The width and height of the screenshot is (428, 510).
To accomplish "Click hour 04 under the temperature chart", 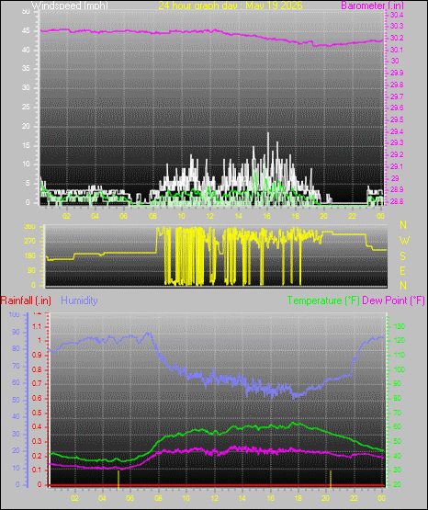I will (x=102, y=498).
